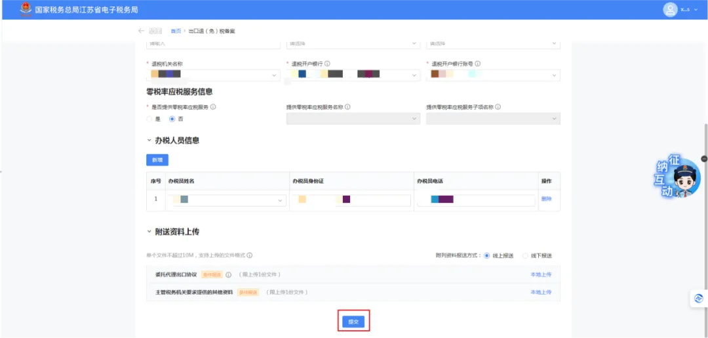Click the tax bureau emblem logo
The width and height of the screenshot is (708, 338).
(x=25, y=9)
